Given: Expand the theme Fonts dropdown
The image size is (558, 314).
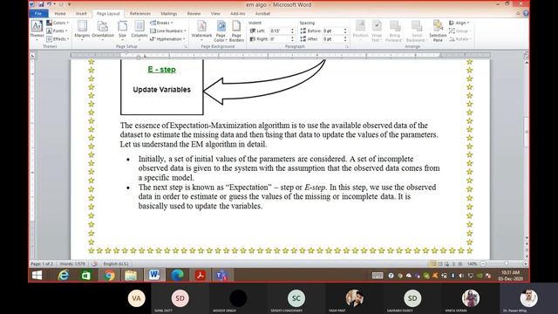Looking at the screenshot, I should coord(57,31).
